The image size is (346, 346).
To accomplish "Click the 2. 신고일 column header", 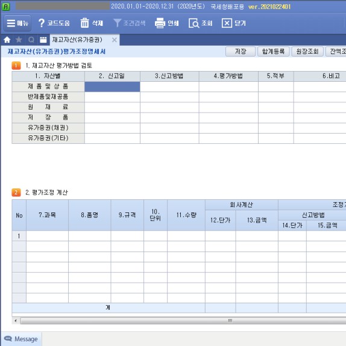I will [x=112, y=76].
